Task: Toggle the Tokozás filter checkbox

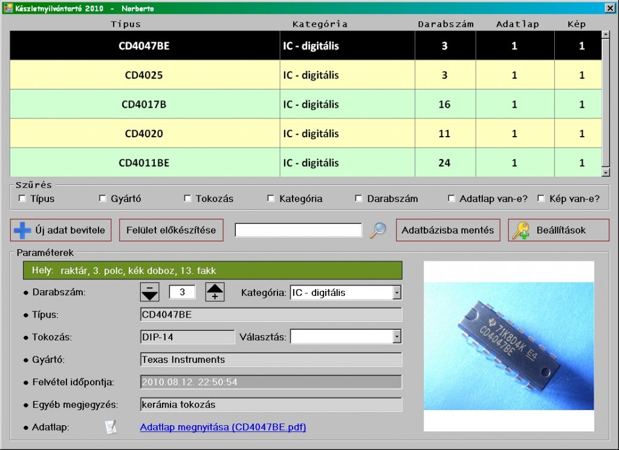Action: (187, 198)
